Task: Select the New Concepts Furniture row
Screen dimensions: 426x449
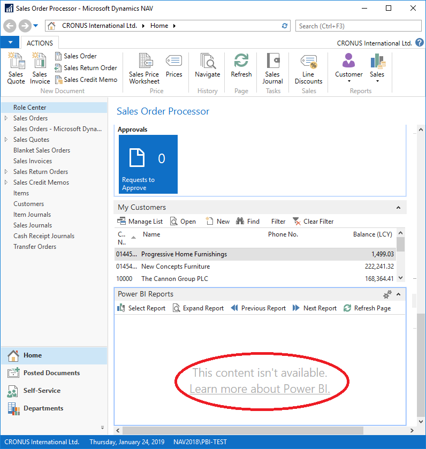Action: point(255,267)
